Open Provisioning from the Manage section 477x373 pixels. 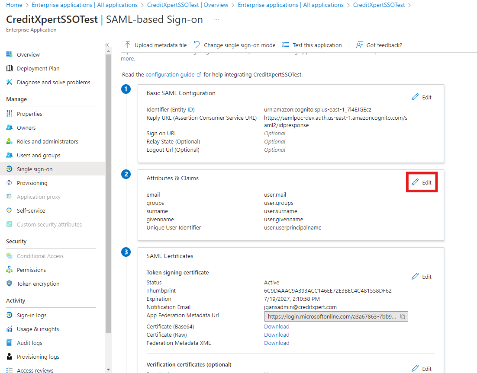point(32,183)
